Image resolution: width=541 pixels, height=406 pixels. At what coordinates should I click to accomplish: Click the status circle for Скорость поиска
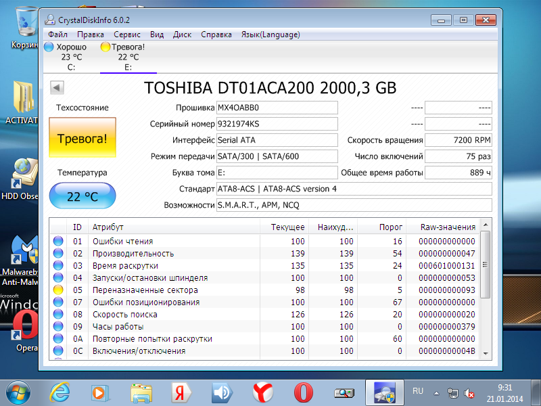coord(58,314)
